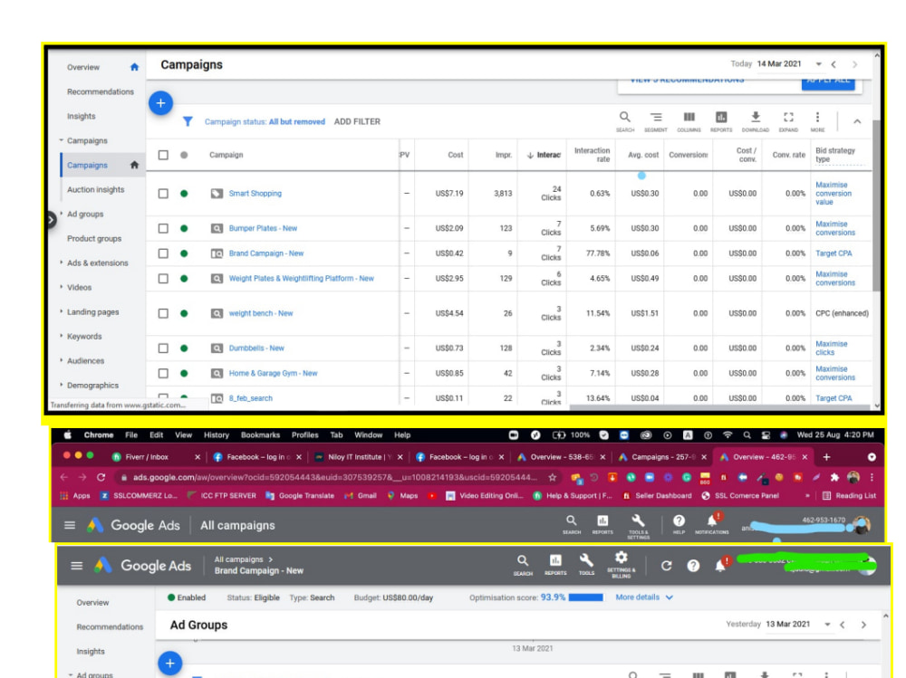The height and width of the screenshot is (678, 906).
Task: Click the blue plus under Ad Groups
Action: pos(170,664)
